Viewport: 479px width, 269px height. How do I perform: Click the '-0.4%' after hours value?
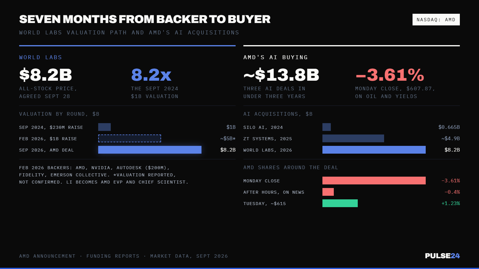452,192
